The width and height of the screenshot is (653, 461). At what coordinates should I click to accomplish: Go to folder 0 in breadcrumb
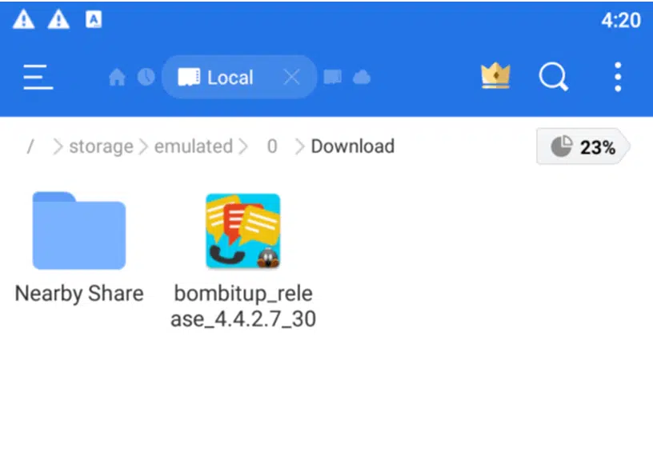coord(272,146)
